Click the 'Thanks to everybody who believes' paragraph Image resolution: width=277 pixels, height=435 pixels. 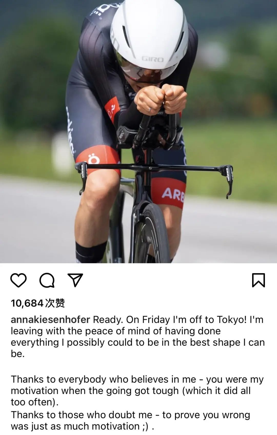[137, 391]
